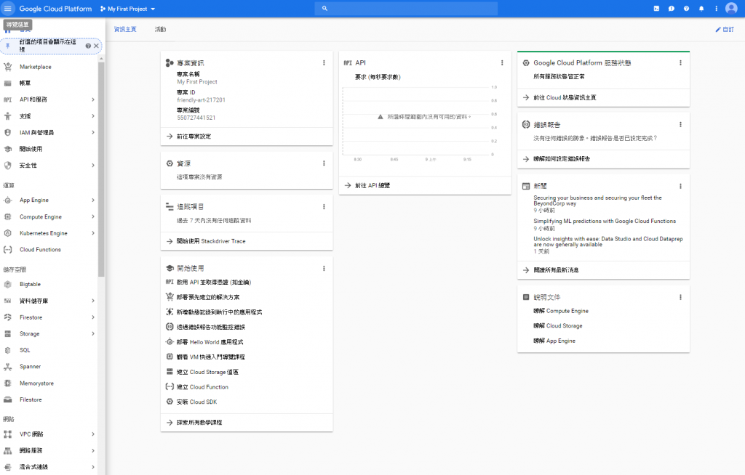745x475 pixels.
Task: Click the help icon in pinned items hint
Action: pyautogui.click(x=88, y=46)
